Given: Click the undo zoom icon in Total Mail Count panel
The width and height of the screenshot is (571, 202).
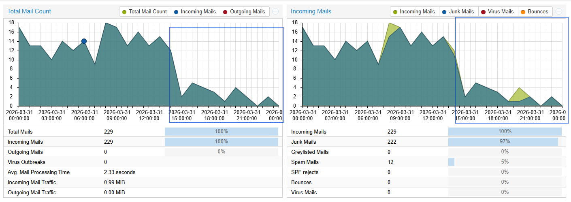Looking at the screenshot, I should (275, 12).
